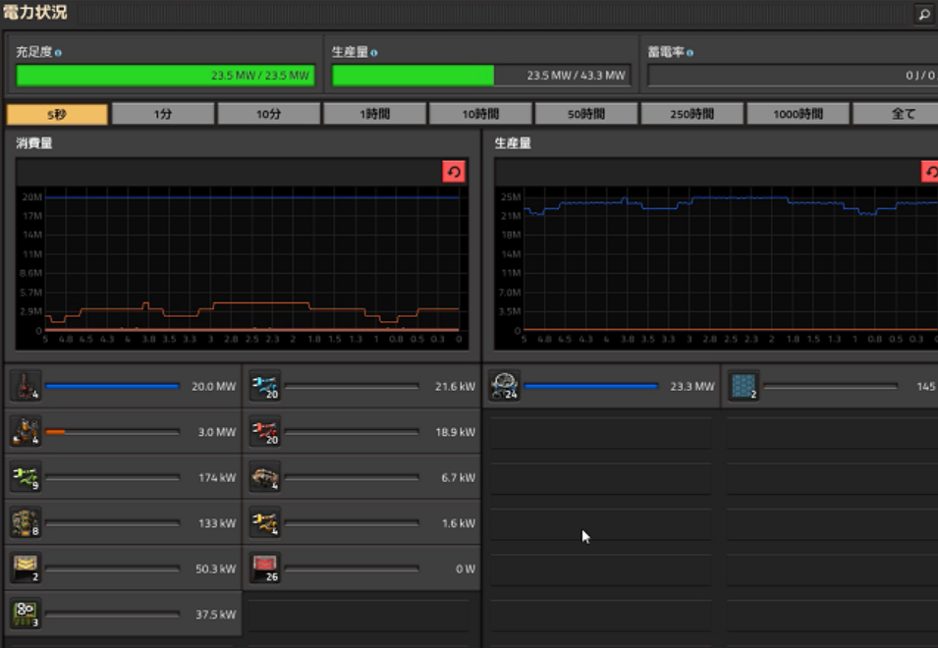Select the lab icon showing 37.5 kW

coord(26,614)
